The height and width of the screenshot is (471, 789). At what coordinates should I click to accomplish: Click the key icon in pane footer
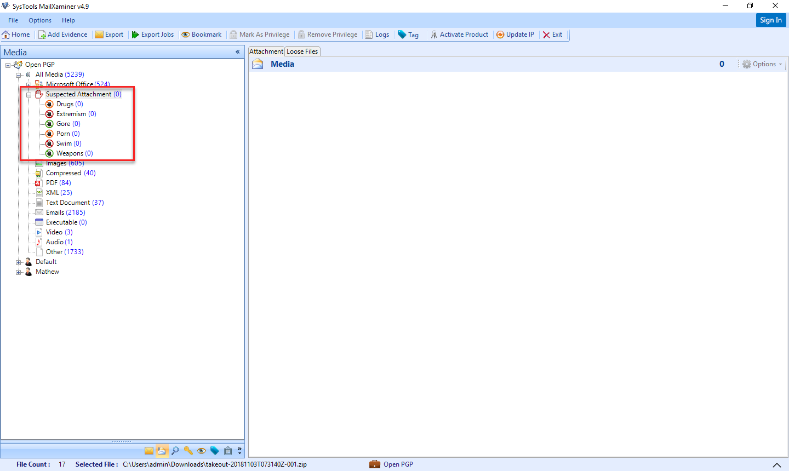188,451
